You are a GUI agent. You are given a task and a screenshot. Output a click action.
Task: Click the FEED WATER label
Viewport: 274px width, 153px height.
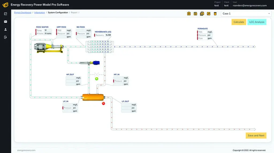pyautogui.click(x=42, y=27)
